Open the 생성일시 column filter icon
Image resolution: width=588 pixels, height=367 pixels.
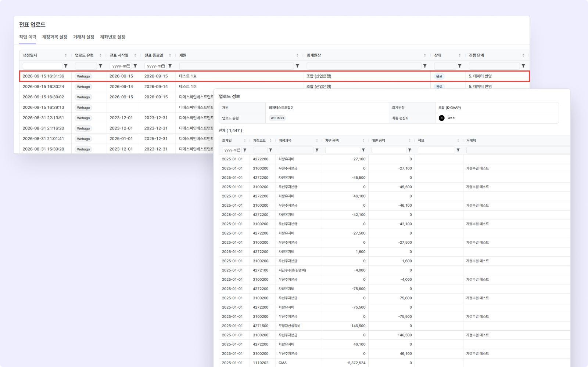[x=66, y=66]
